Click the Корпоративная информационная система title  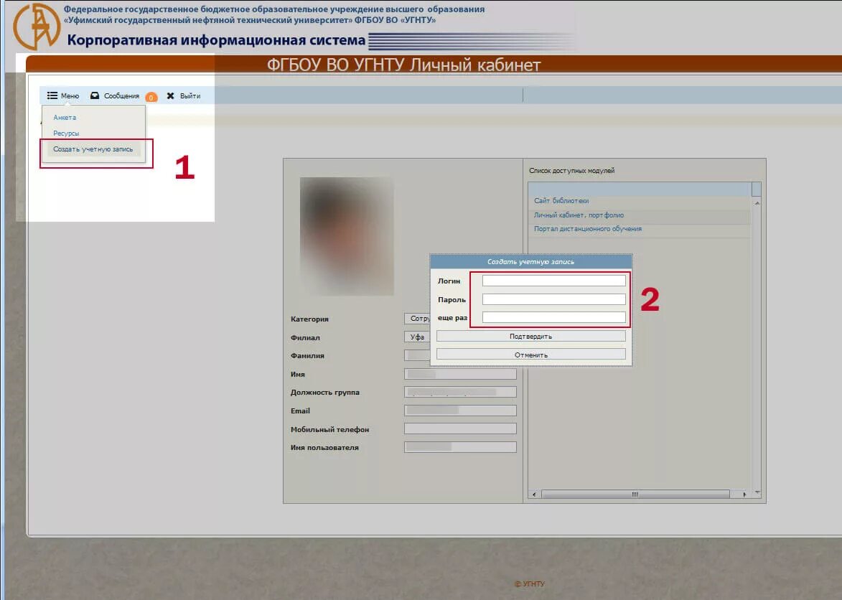tap(216, 40)
